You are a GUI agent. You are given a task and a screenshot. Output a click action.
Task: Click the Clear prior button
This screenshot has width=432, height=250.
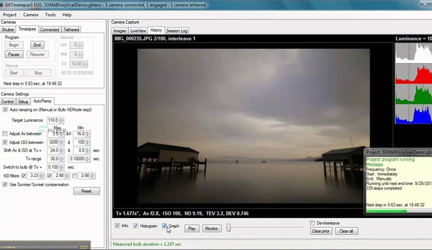(x=321, y=231)
